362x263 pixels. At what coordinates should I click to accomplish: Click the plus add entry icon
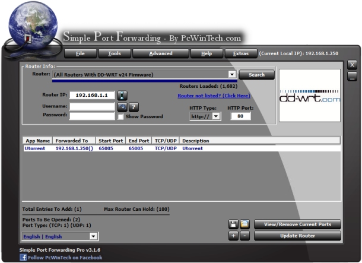tap(233, 236)
